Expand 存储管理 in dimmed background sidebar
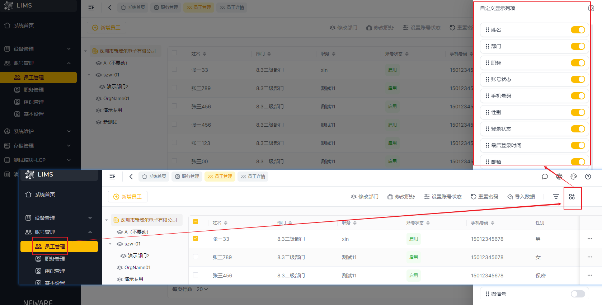The image size is (602, 305). pyautogui.click(x=38, y=146)
